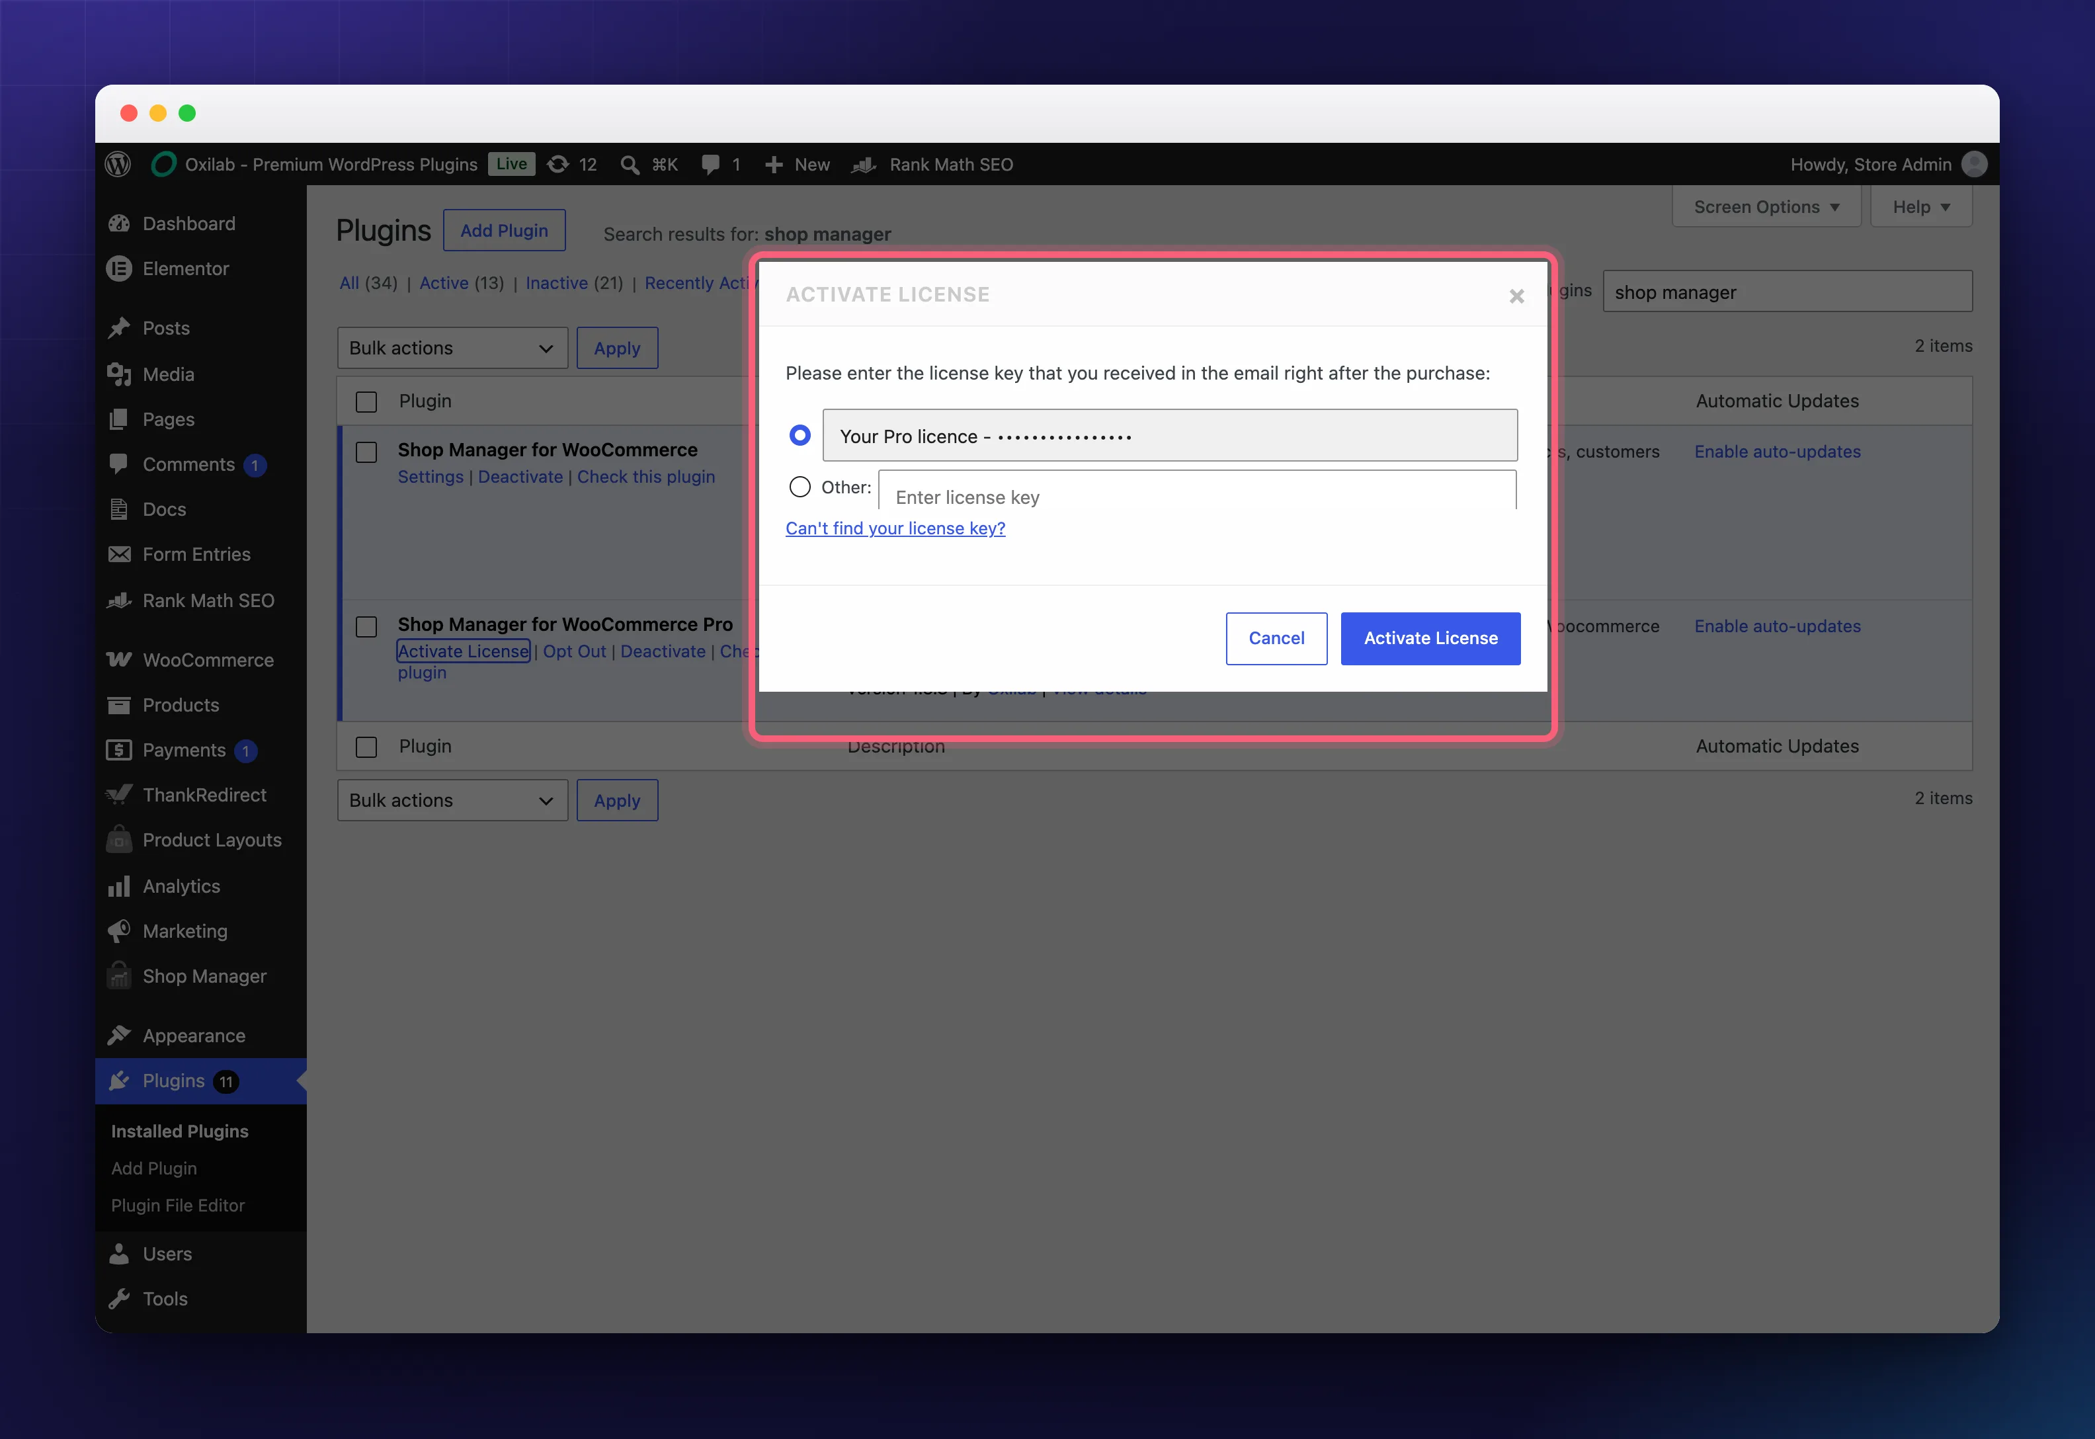Filter plugins by Active (13)
Viewport: 2095px width, 1439px height.
tap(462, 283)
